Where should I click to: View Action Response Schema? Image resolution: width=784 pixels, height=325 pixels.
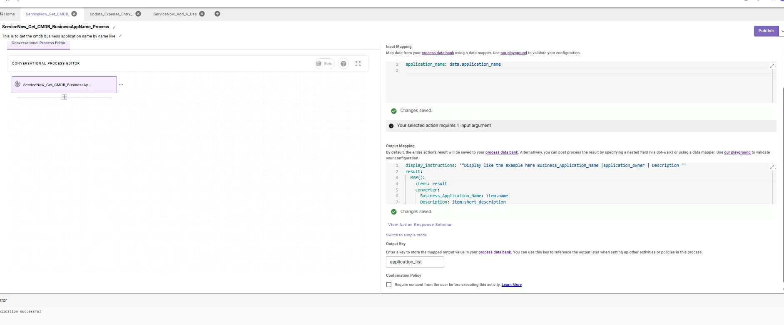pyautogui.click(x=420, y=225)
